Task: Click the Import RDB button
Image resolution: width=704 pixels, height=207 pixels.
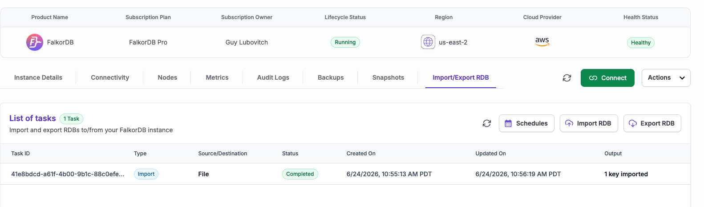Action: (589, 123)
